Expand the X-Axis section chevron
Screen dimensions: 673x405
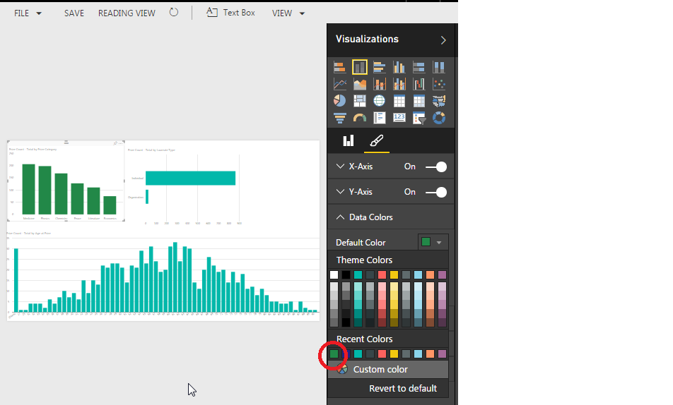340,167
